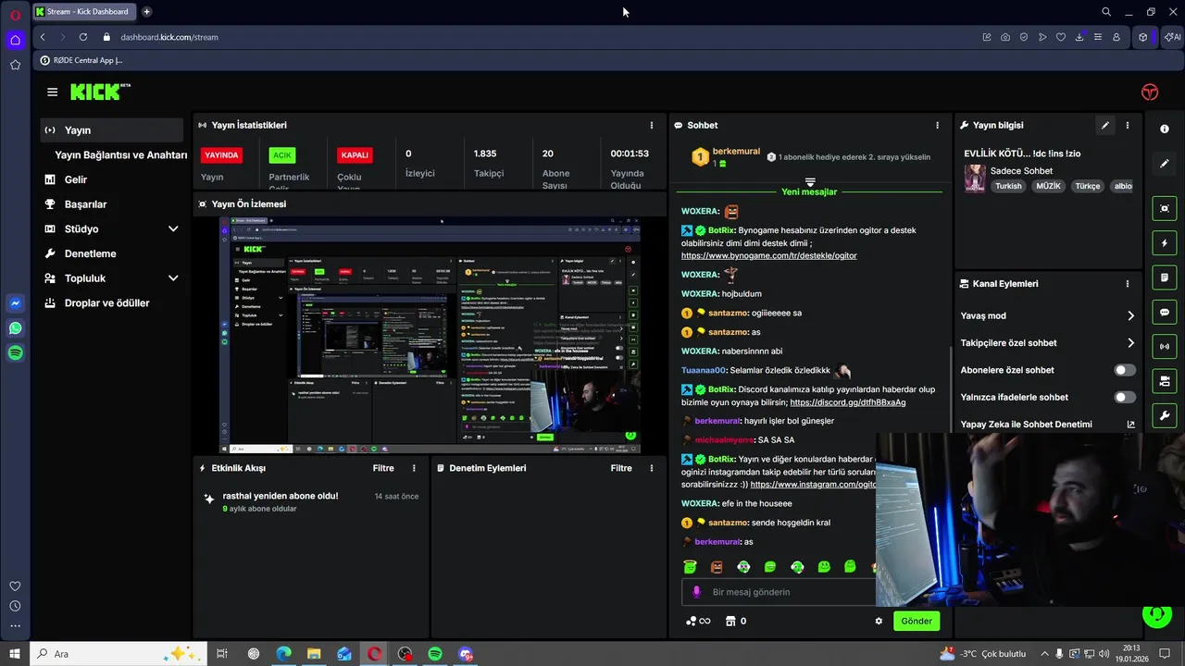Open the shop icon below chat
Screen dimensions: 1185x666
[x=730, y=621]
